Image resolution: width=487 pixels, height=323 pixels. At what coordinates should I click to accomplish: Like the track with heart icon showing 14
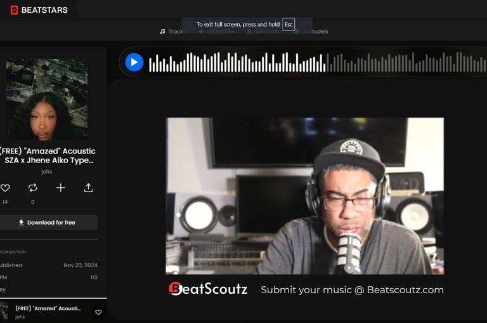pos(5,188)
